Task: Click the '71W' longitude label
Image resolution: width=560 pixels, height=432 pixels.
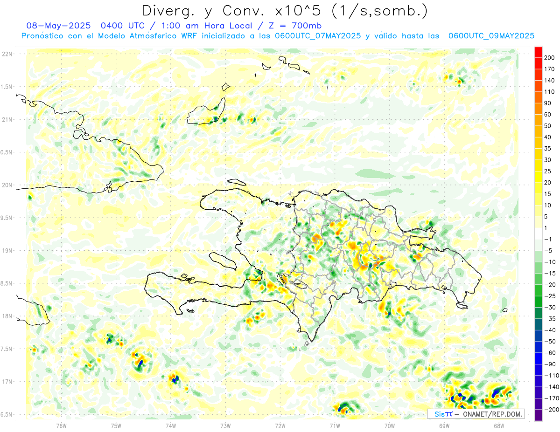Action: [335, 425]
